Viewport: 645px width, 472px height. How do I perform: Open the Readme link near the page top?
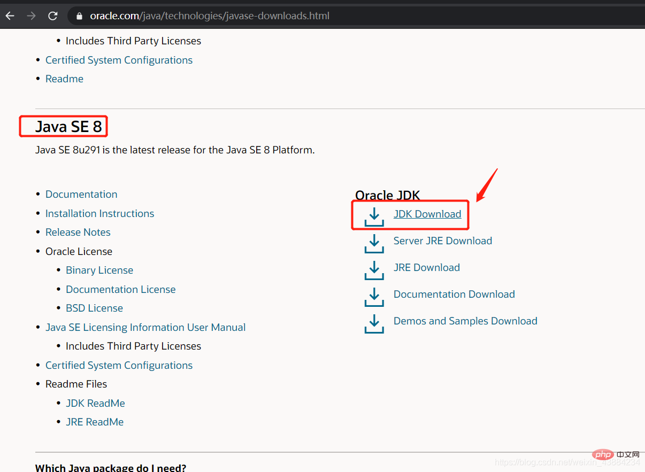(64, 79)
